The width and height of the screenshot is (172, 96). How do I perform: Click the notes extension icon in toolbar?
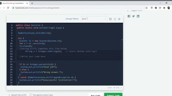click(160, 8)
